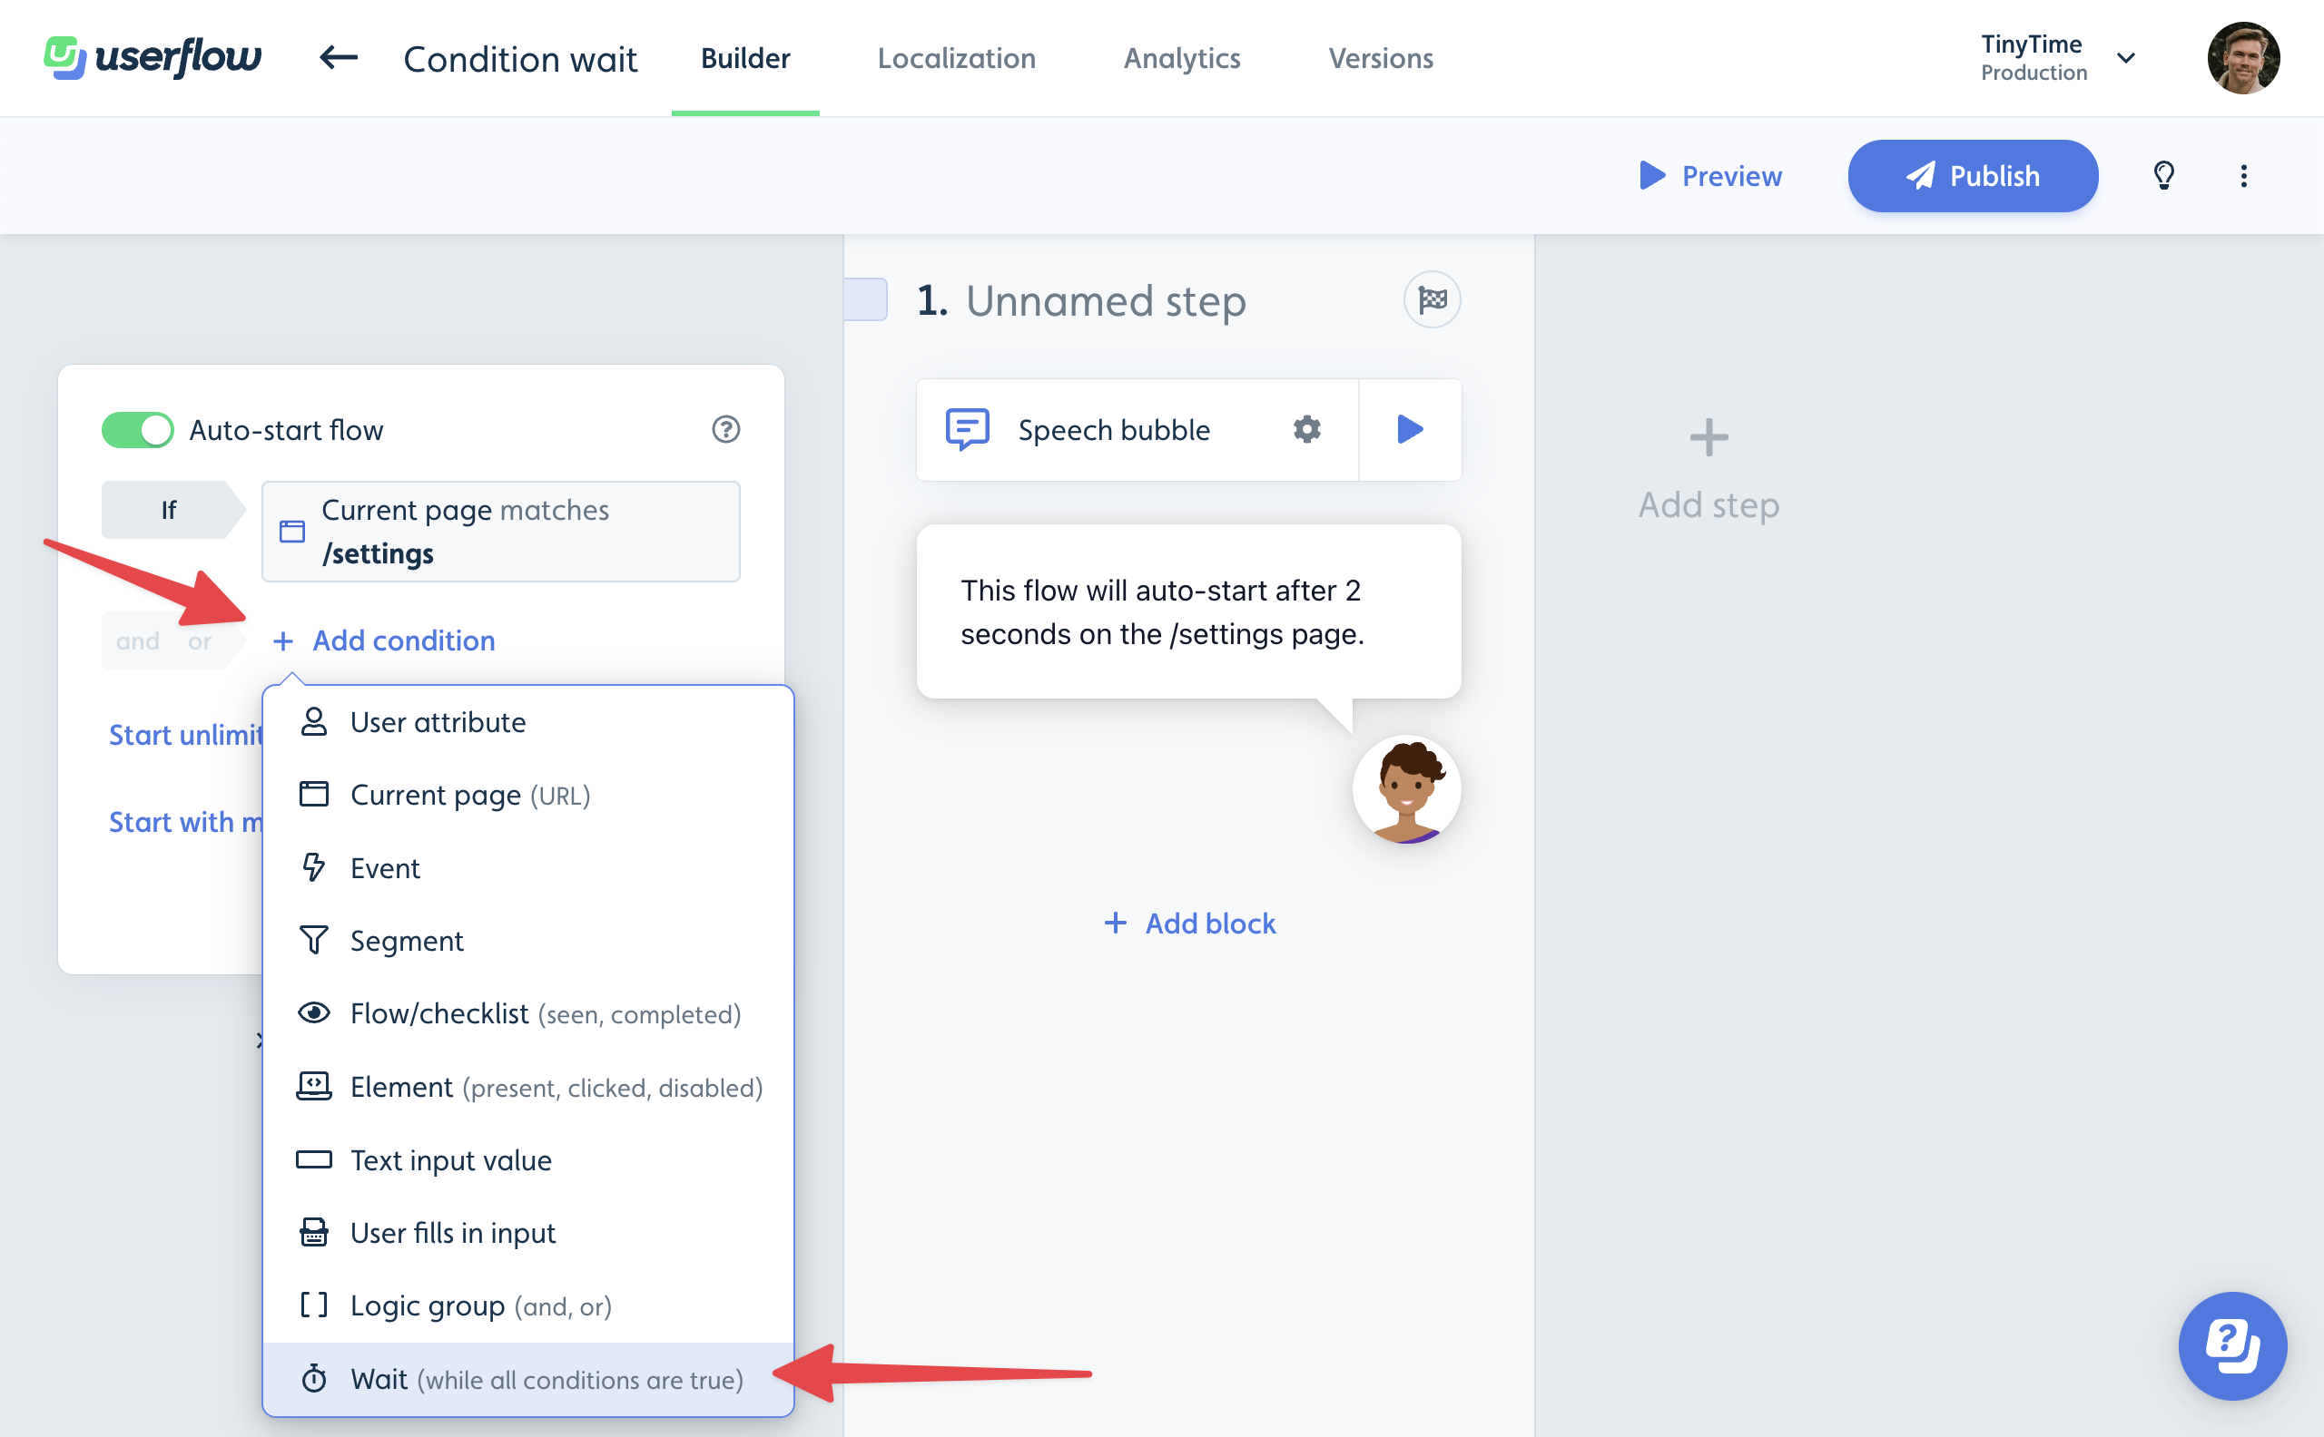Open the user profile avatar menu
This screenshot has height=1437, width=2324.
click(2243, 58)
